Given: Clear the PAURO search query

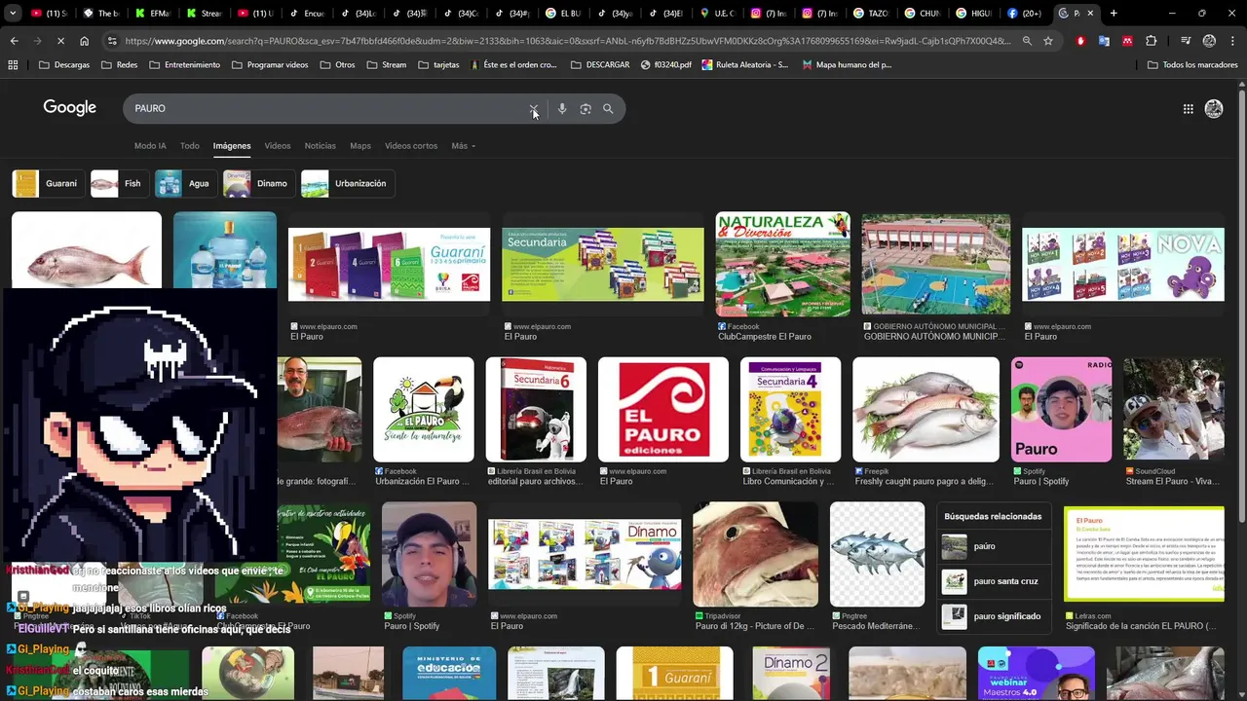Looking at the screenshot, I should pos(534,109).
